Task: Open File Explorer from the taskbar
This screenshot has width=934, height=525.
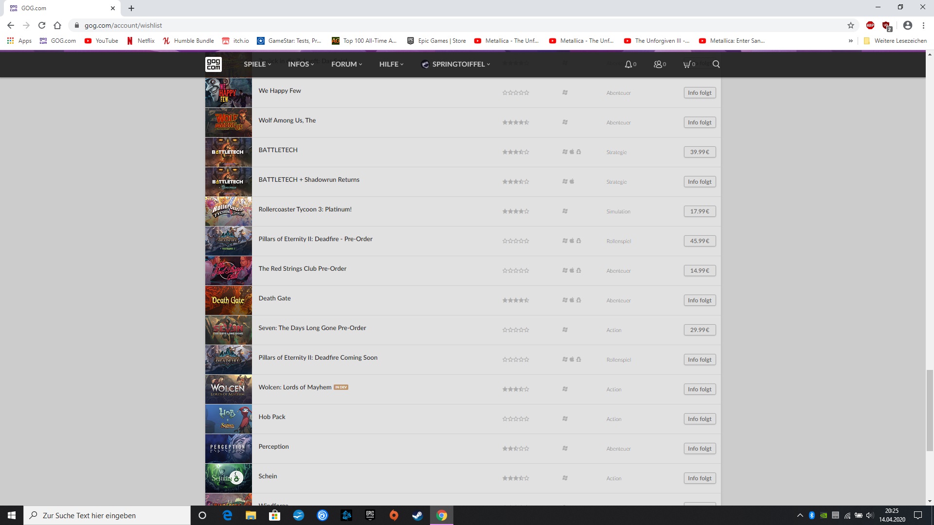Action: tap(251, 515)
